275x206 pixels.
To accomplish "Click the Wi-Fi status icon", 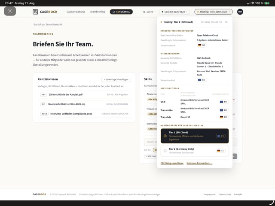I will click(x=253, y=3).
